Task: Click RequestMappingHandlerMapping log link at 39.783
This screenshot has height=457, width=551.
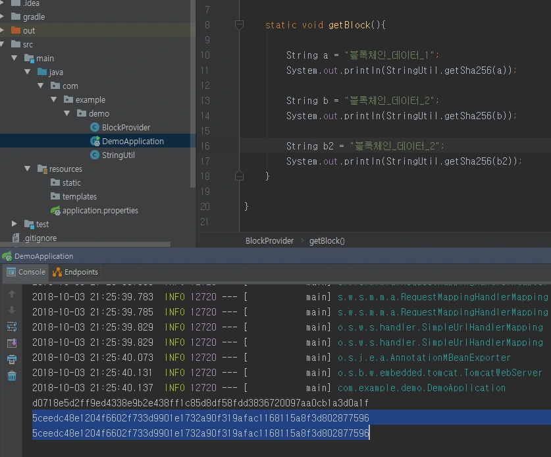Action: pos(443,297)
